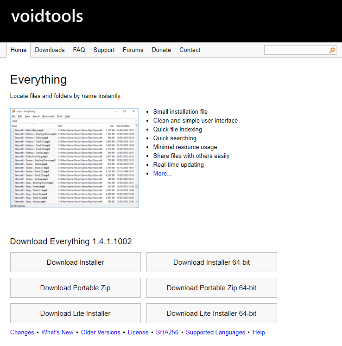This screenshot has width=342, height=346.
Task: Click 'Share files with others easily' text
Action: pos(191,156)
